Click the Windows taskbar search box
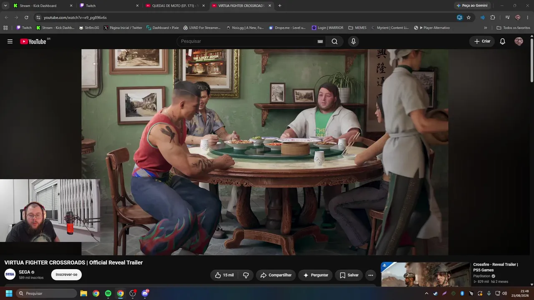The height and width of the screenshot is (300, 534). pos(46,293)
